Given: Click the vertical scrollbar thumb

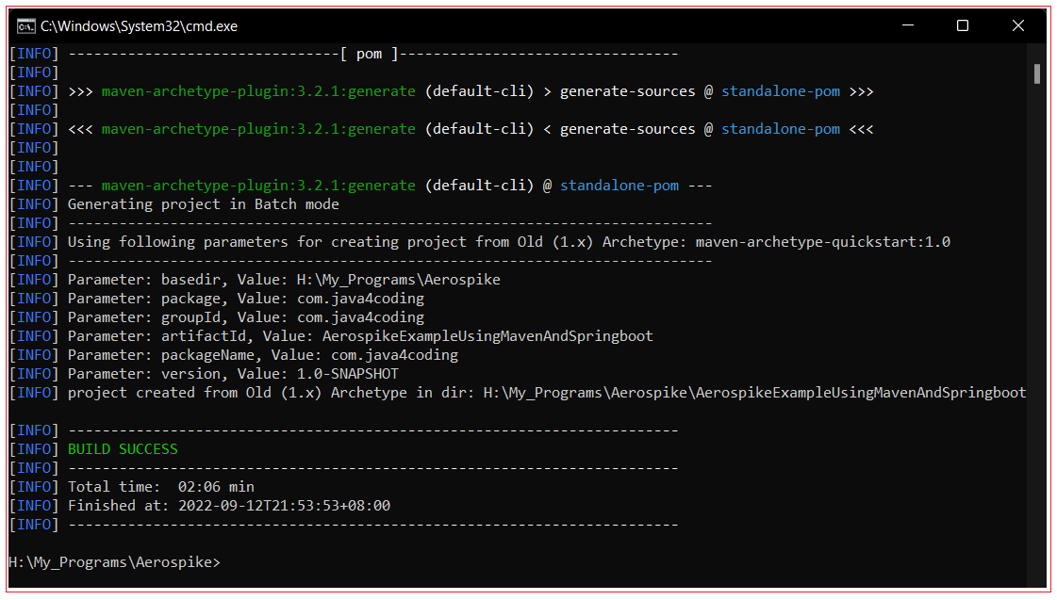Looking at the screenshot, I should point(1039,72).
